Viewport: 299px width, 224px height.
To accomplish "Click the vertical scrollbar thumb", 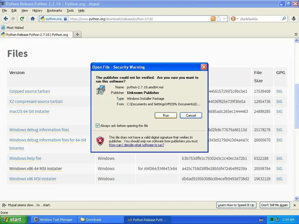I will point(297,106).
